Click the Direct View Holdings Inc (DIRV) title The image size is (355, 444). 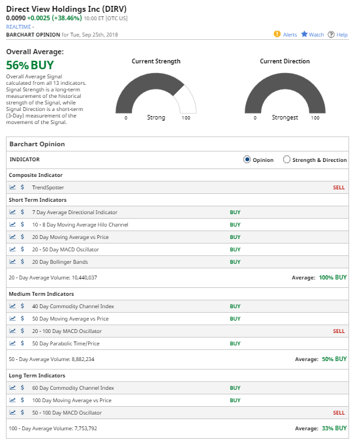point(67,8)
